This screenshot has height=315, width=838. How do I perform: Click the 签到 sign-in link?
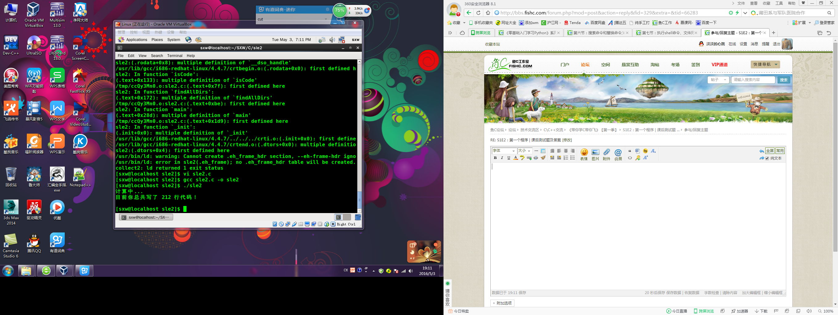click(695, 65)
